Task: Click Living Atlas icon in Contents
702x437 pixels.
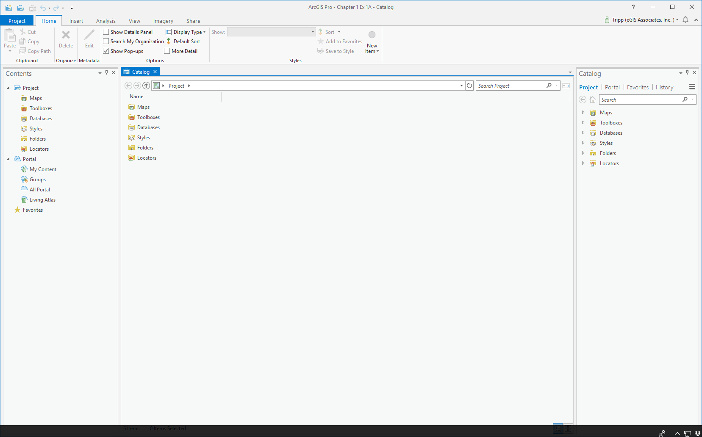Action: (24, 199)
